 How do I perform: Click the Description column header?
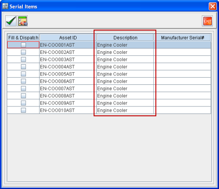point(125,38)
